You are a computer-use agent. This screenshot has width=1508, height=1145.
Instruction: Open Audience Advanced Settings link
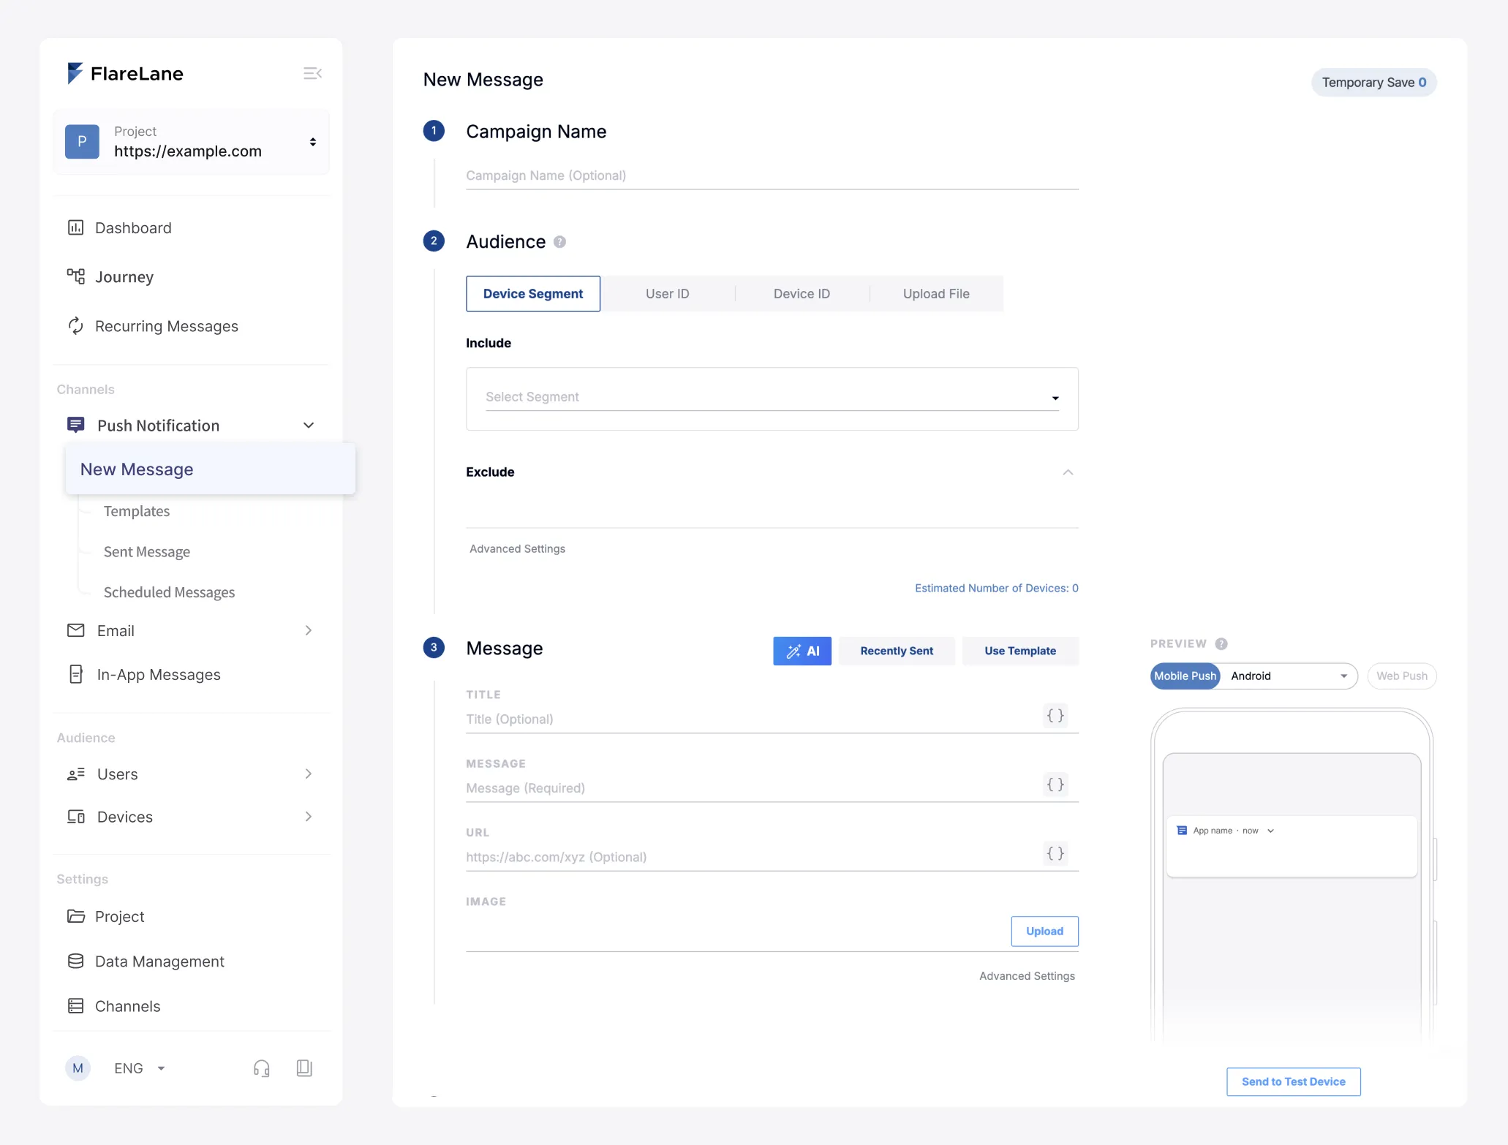tap(517, 548)
